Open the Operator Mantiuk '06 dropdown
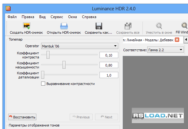The image size is (188, 129). (x=80, y=46)
